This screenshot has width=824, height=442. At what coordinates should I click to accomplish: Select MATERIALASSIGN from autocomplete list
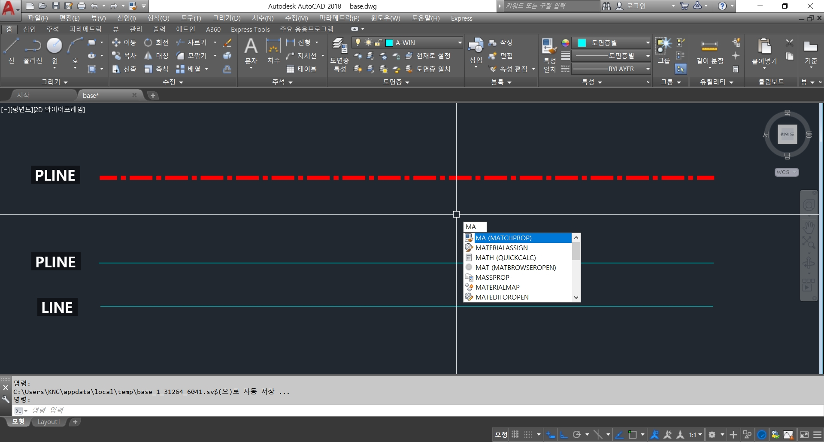518,248
